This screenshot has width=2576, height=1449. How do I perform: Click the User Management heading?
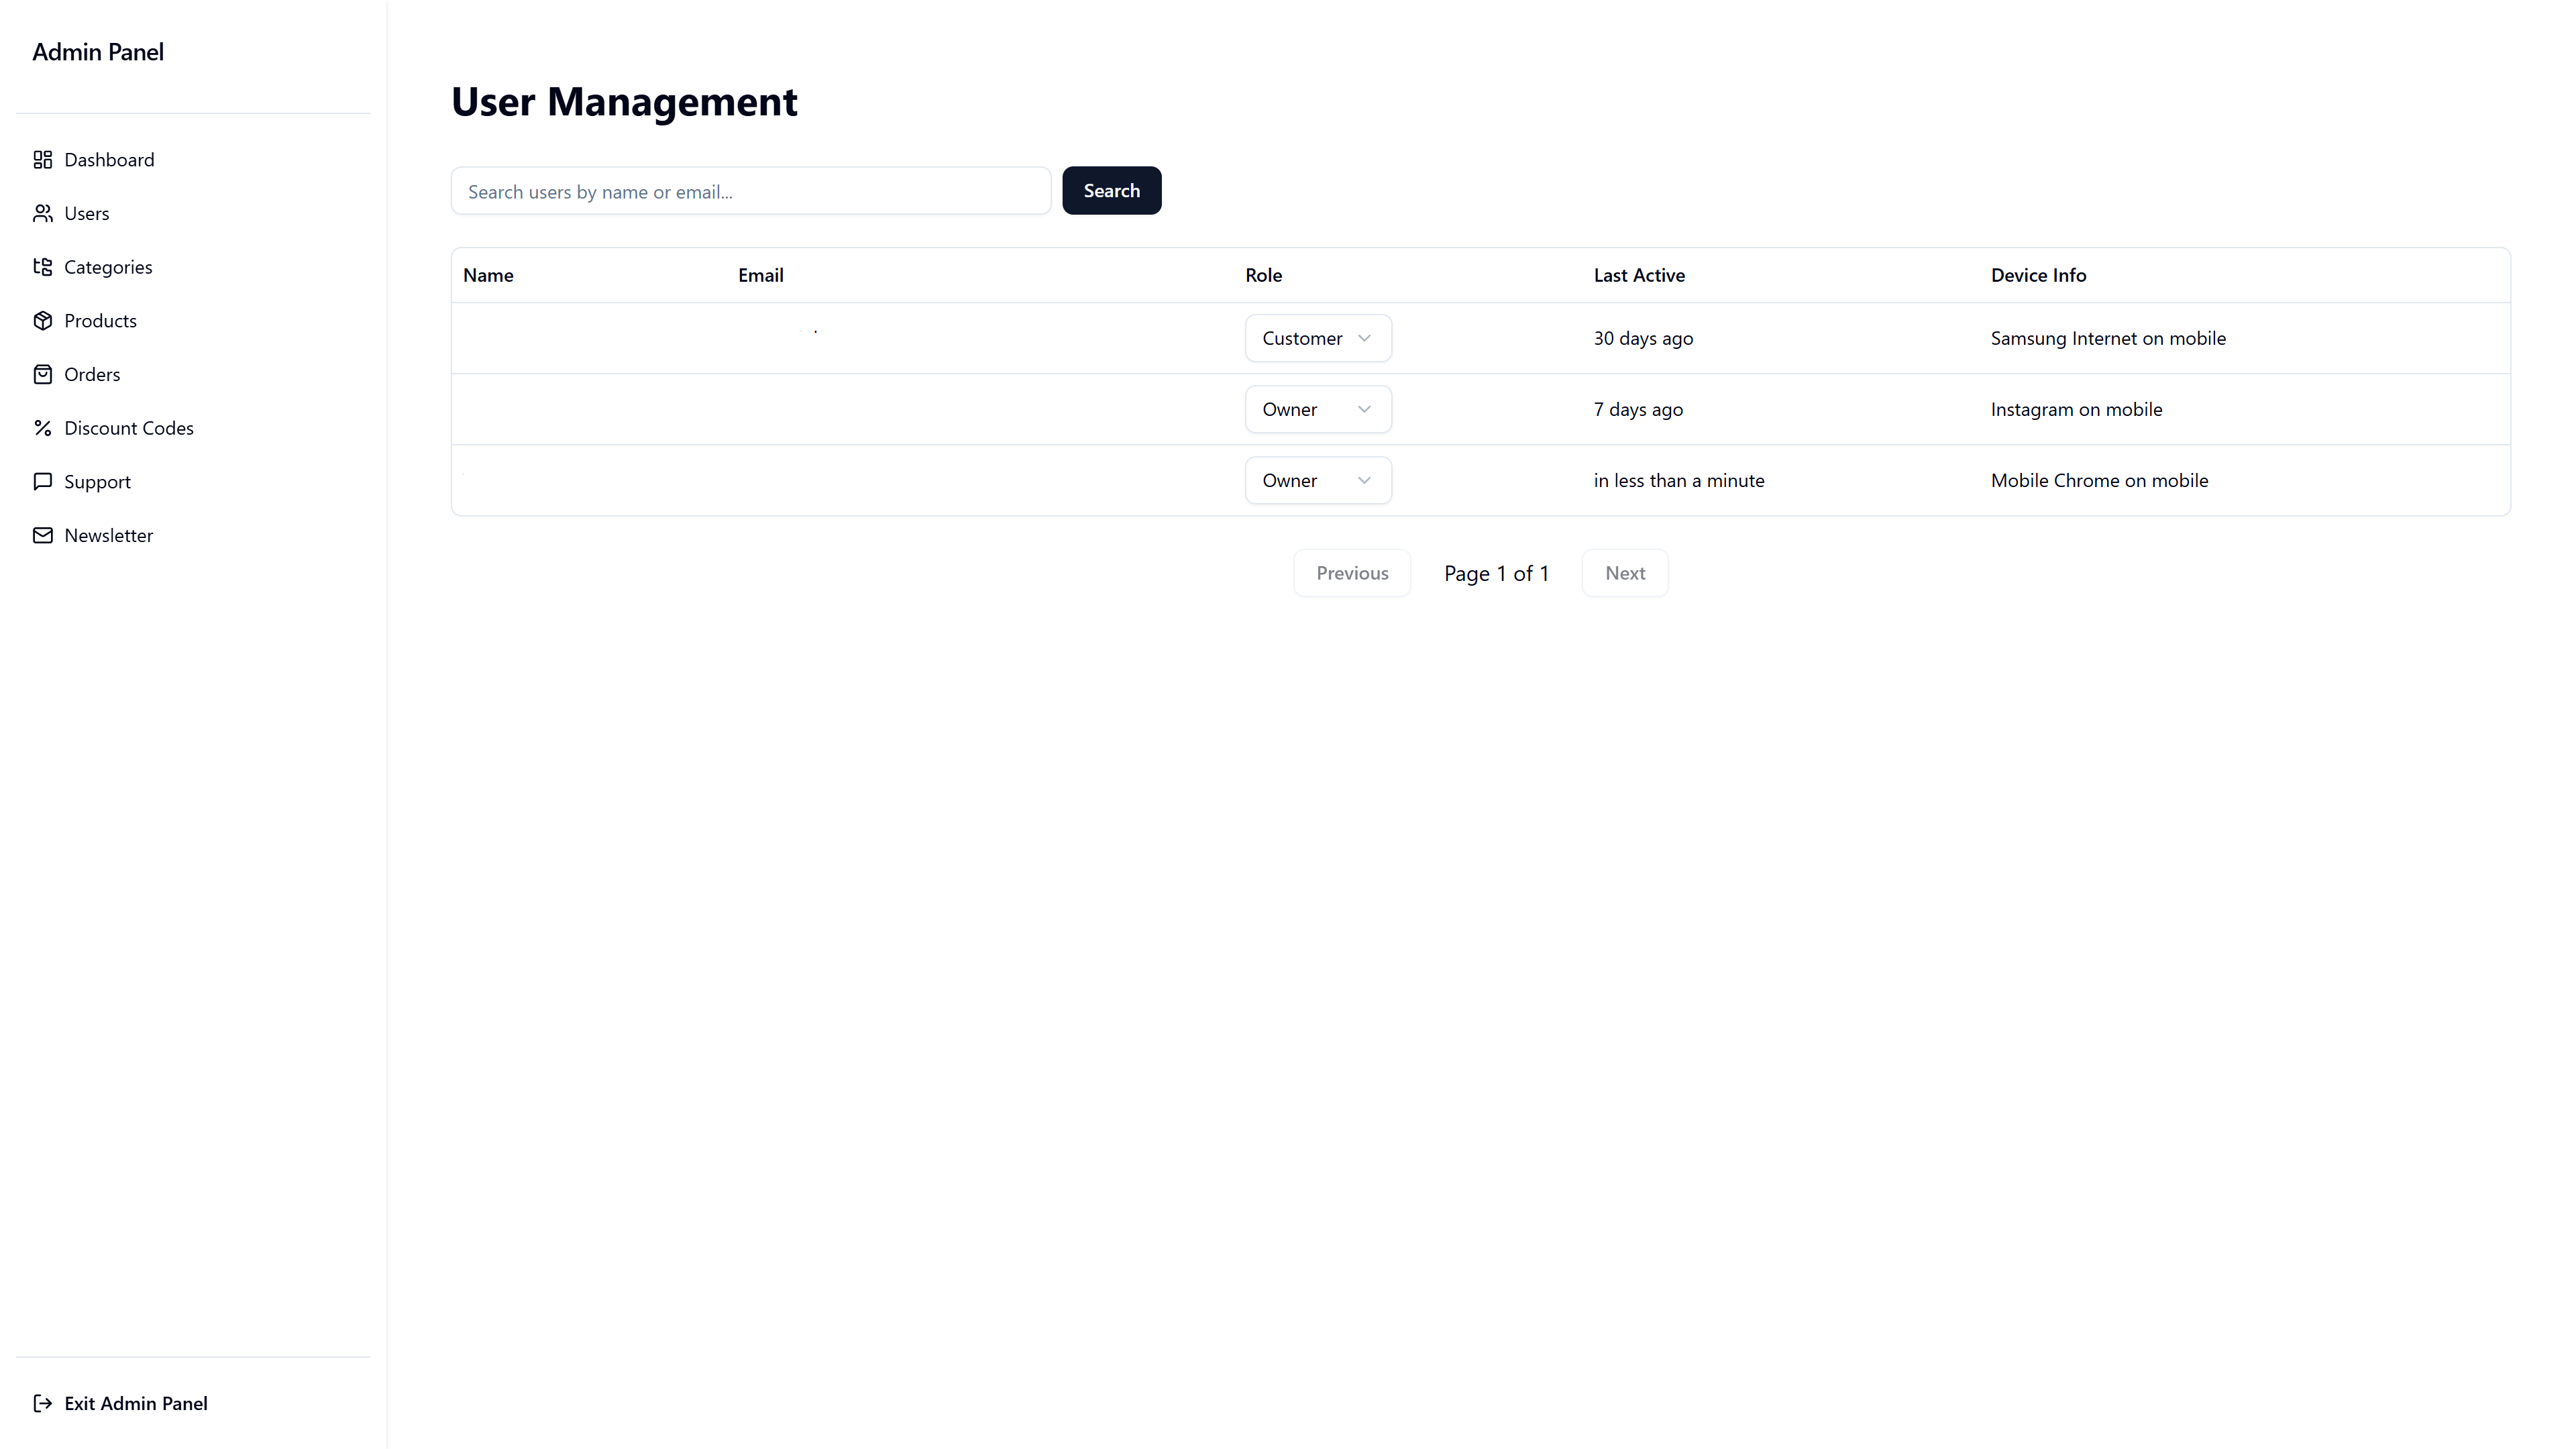pos(624,102)
